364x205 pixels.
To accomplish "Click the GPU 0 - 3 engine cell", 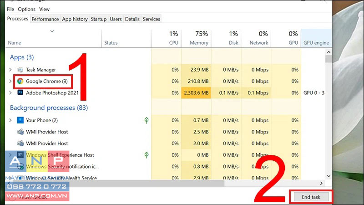I will pyautogui.click(x=313, y=93).
